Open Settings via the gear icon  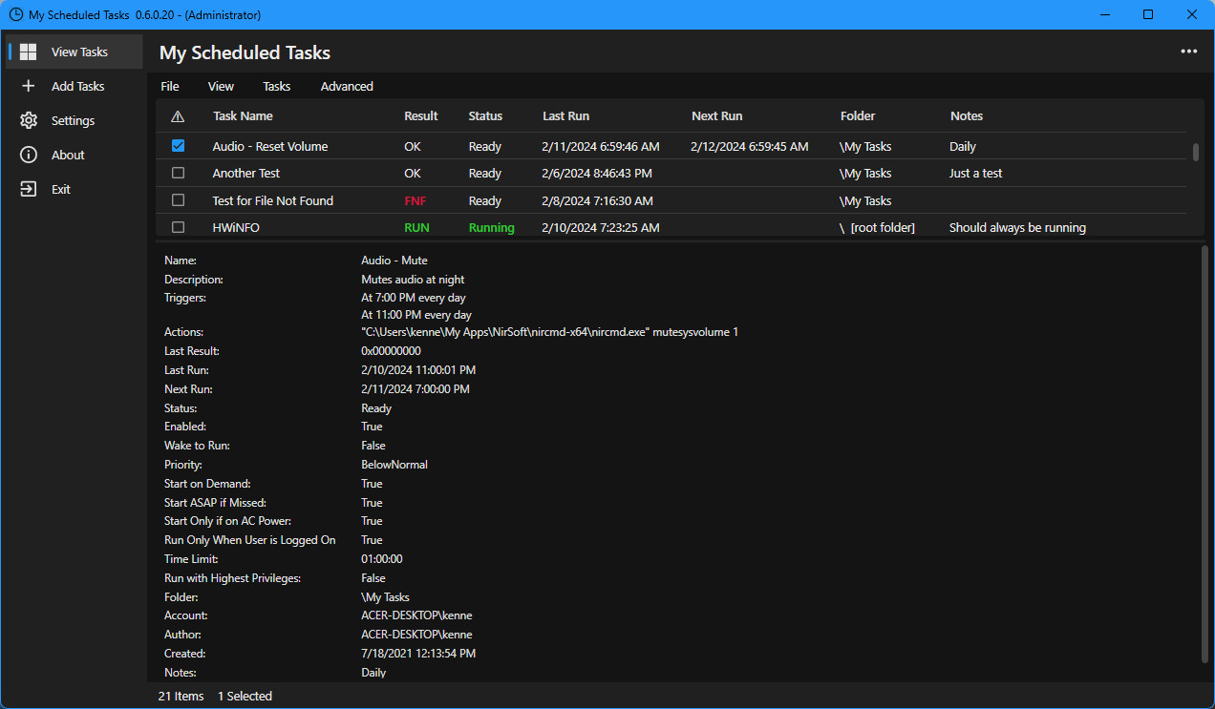[29, 120]
